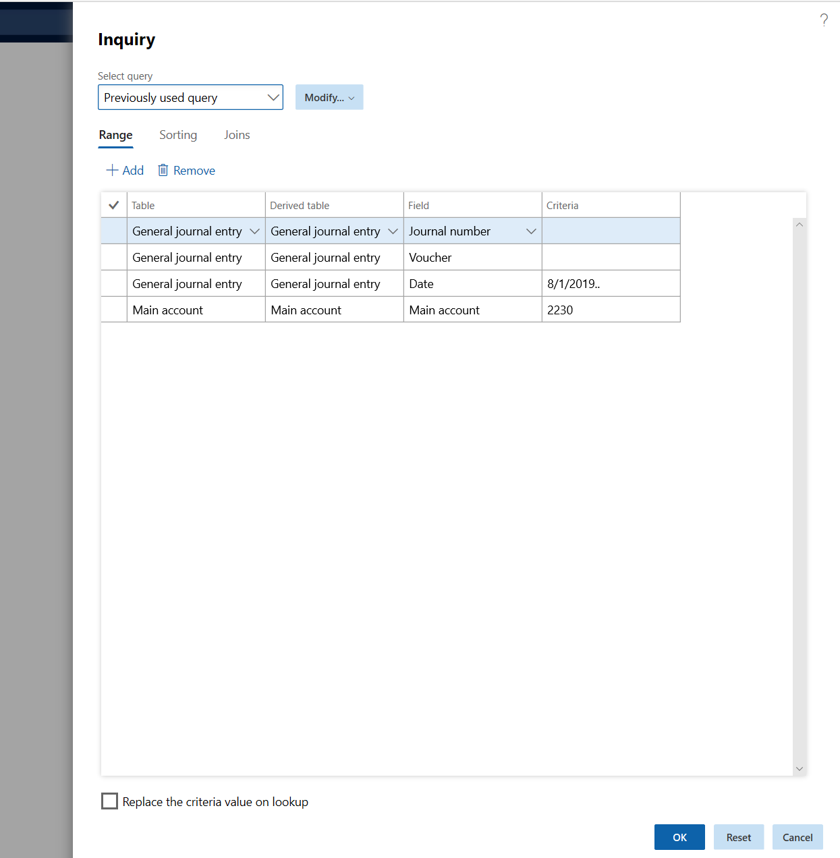
Task: Expand the Derived table dropdown arrow
Action: (393, 231)
